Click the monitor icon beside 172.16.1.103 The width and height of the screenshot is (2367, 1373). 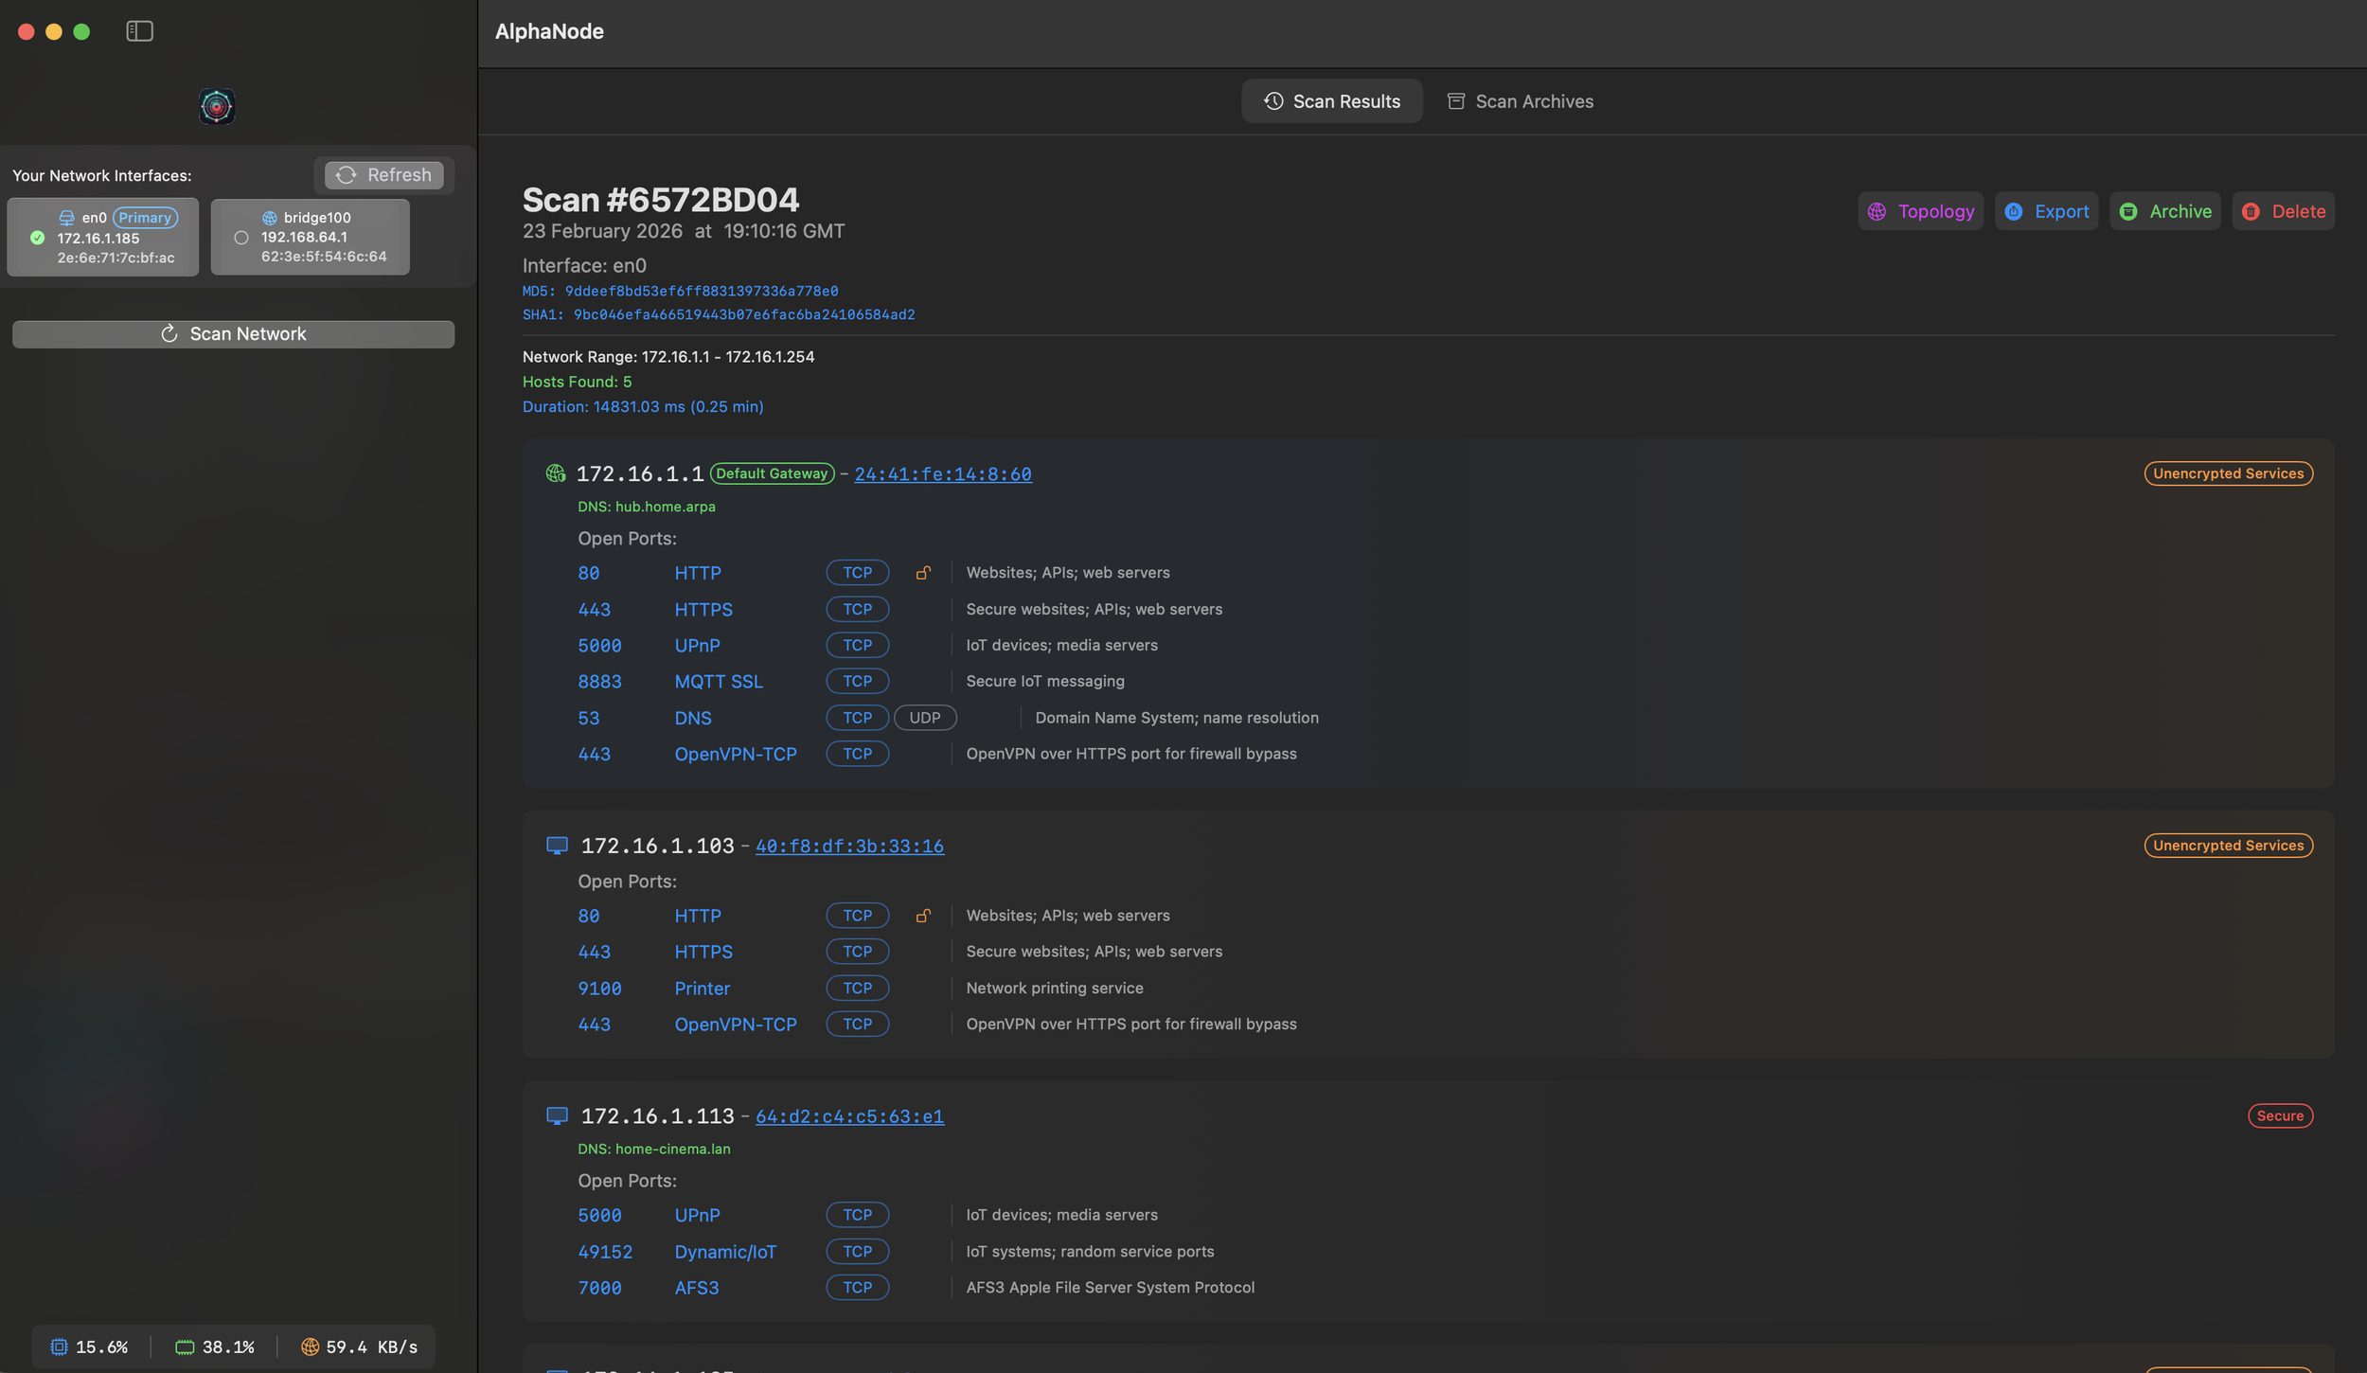557,846
